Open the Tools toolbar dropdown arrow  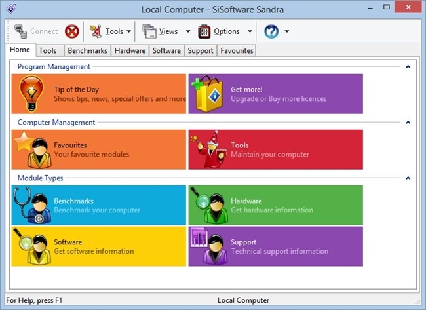[x=128, y=31]
